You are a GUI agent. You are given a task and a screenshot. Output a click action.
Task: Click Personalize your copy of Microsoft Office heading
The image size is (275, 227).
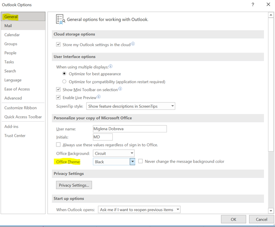(x=93, y=118)
